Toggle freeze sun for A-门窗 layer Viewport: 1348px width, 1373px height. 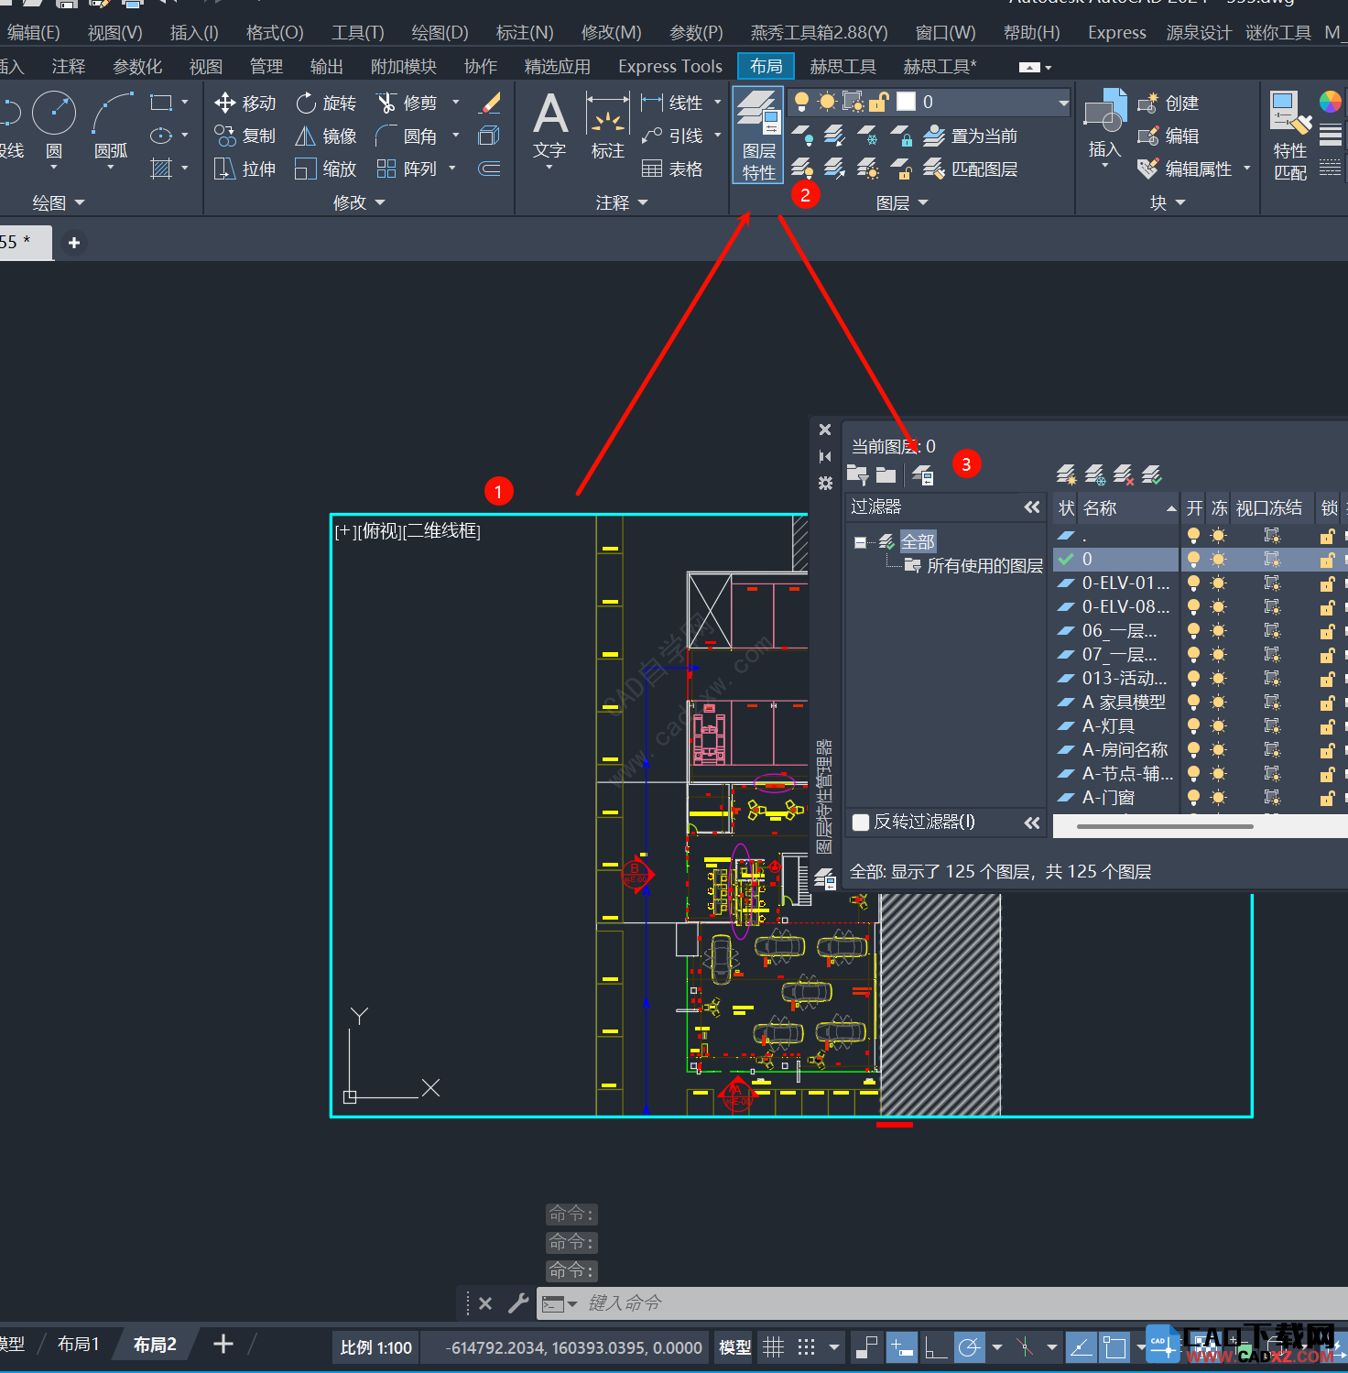(1218, 797)
